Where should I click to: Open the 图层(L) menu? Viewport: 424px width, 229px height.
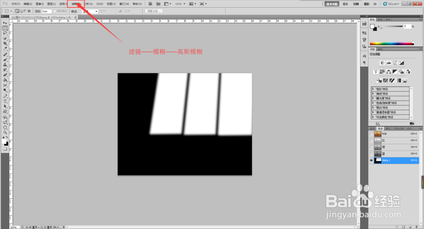point(51,4)
